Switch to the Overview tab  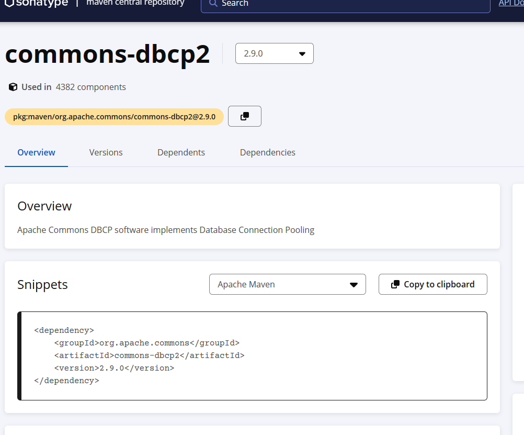click(x=36, y=152)
